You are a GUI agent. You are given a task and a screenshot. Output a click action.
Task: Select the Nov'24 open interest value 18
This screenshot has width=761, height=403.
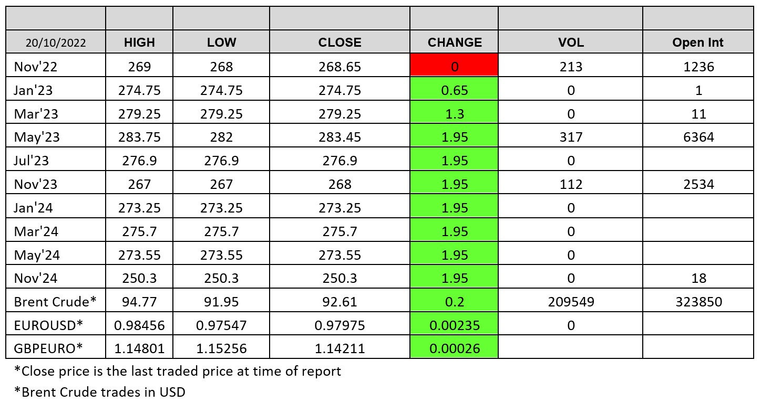(698, 278)
